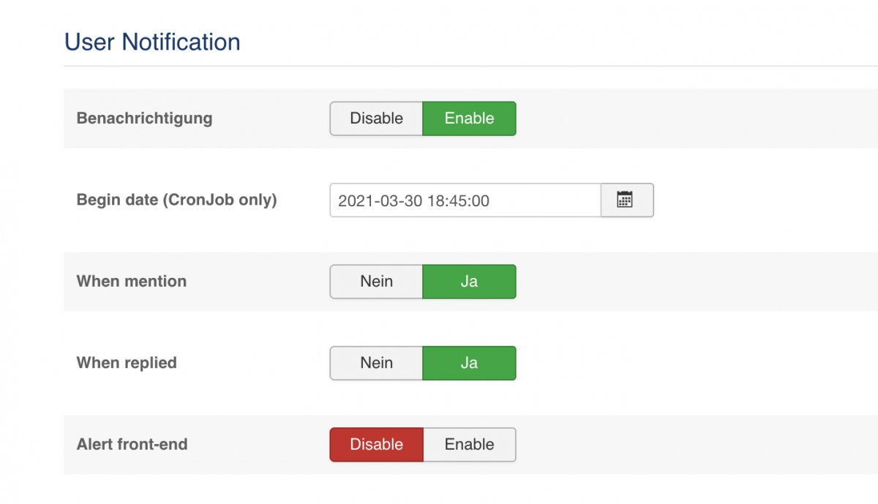Click the When mention label
The width and height of the screenshot is (878, 504).
click(x=132, y=282)
